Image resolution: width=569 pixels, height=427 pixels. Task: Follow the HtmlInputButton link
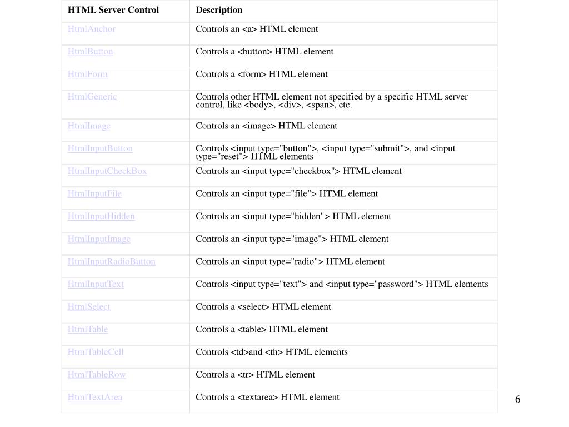[x=100, y=148]
